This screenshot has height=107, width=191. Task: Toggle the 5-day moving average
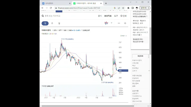coord(49,34)
